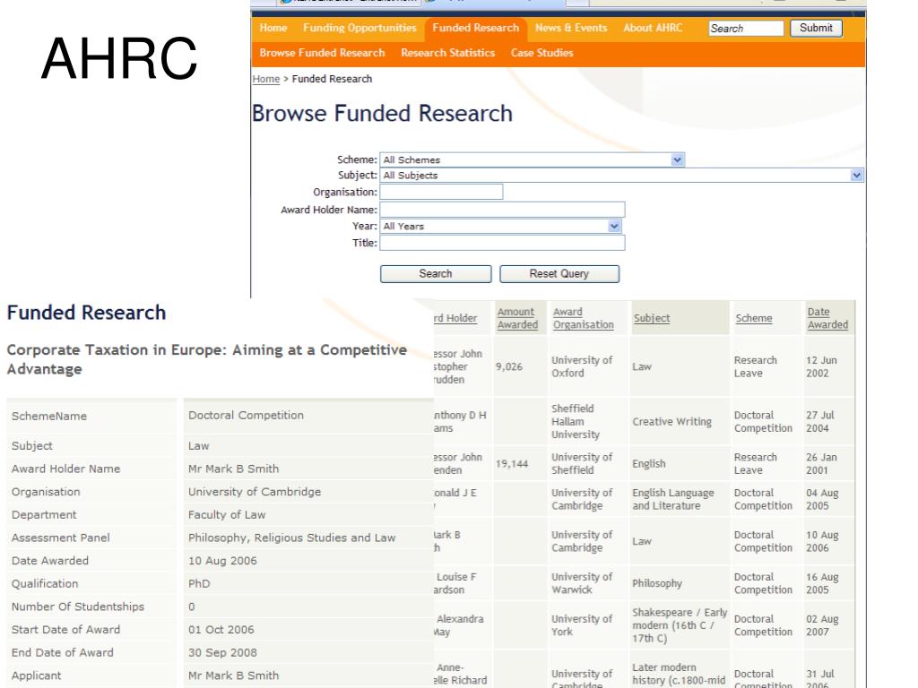This screenshot has height=688, width=918.
Task: Click the 26 Jan 2001 date cell
Action: (821, 463)
